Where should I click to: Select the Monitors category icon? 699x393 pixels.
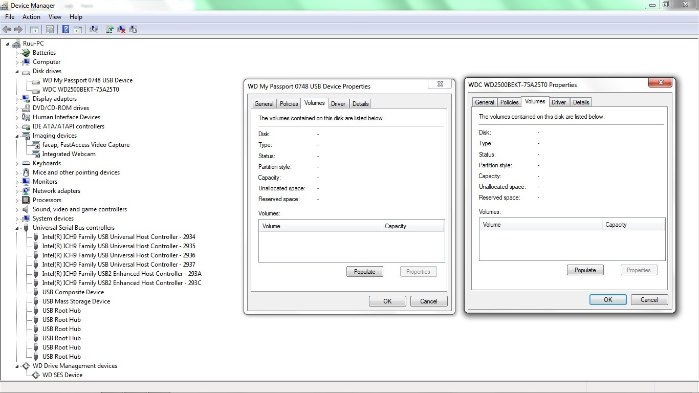click(x=26, y=182)
